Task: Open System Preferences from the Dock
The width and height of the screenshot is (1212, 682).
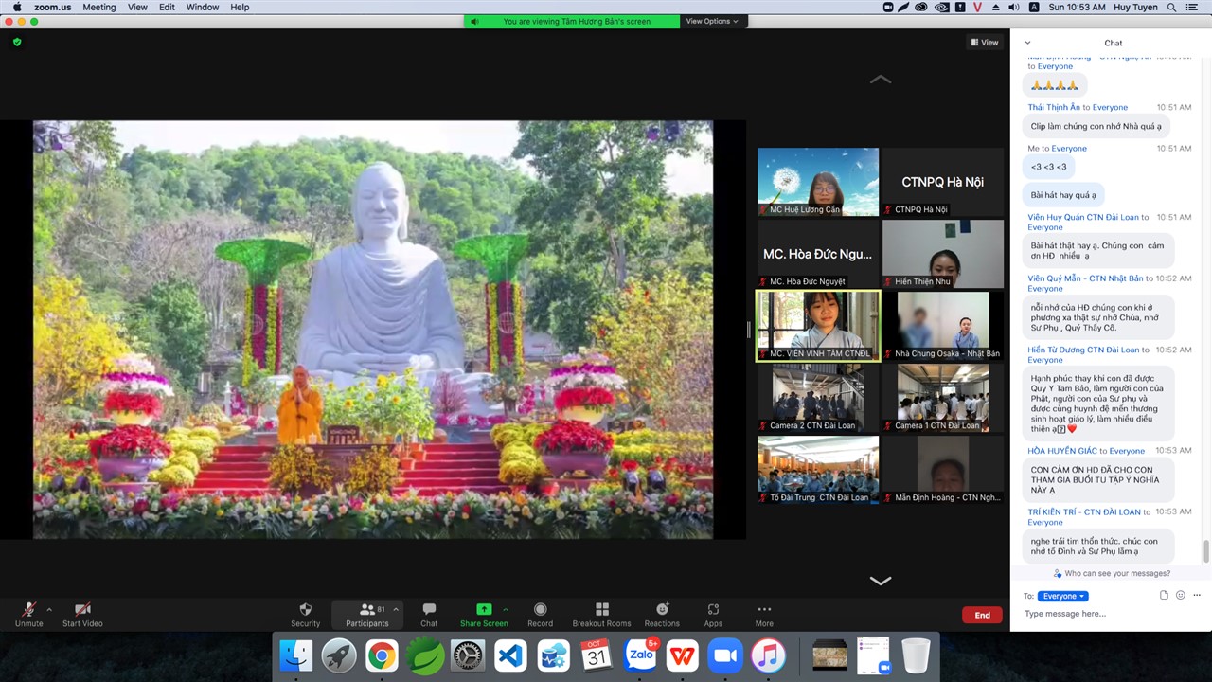Action: (x=468, y=655)
